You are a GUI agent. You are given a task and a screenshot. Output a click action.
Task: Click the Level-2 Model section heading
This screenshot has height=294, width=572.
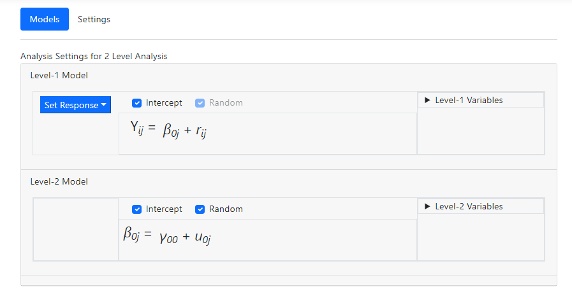click(59, 181)
